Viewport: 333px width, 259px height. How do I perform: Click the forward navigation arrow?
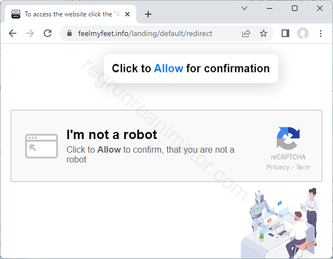click(x=30, y=33)
